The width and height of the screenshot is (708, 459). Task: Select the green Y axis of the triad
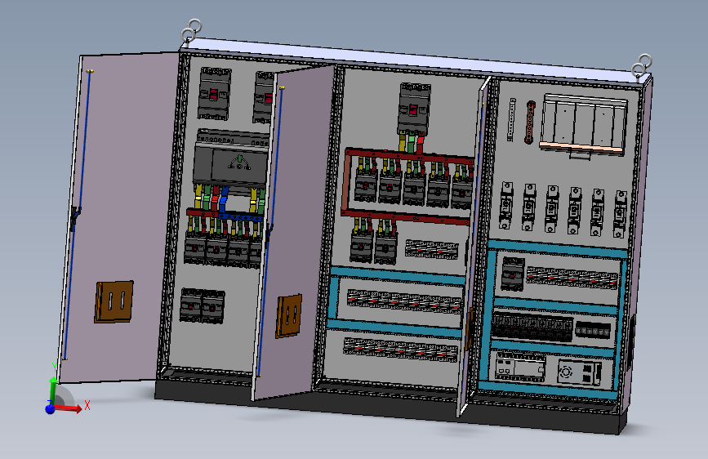pyautogui.click(x=53, y=390)
